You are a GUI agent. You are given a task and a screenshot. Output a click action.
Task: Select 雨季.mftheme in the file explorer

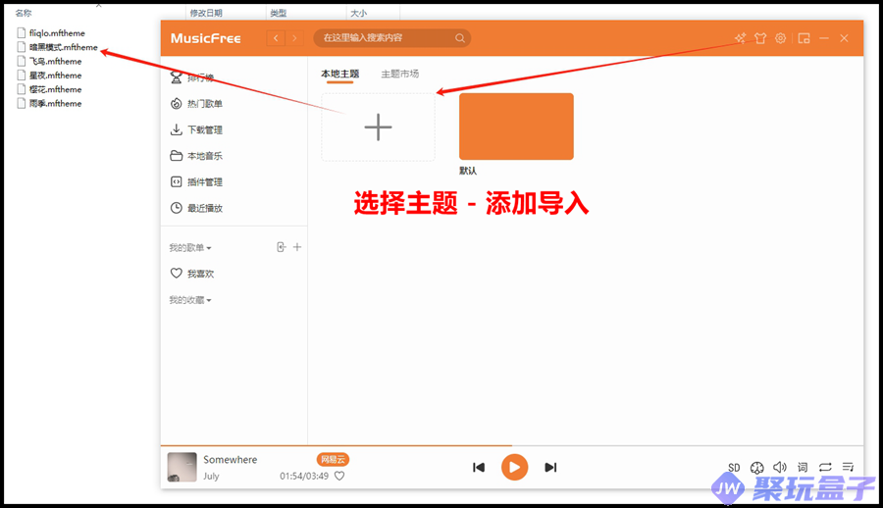[x=55, y=104]
